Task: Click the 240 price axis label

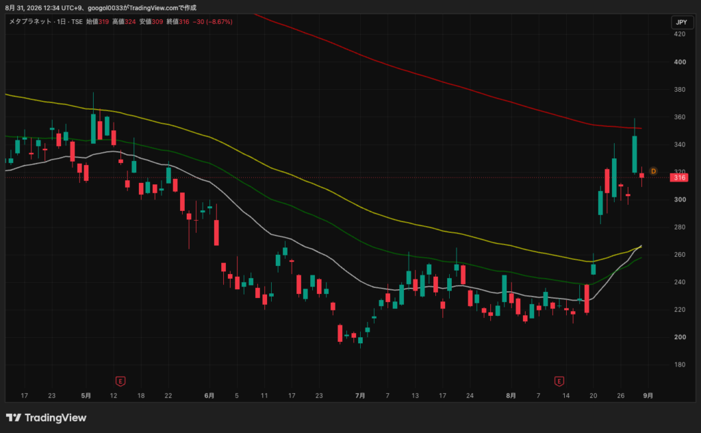Action: 680,282
